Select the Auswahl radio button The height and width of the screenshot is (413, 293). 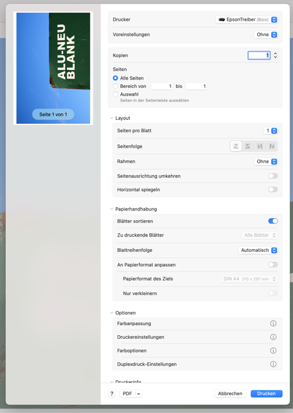pyautogui.click(x=115, y=94)
